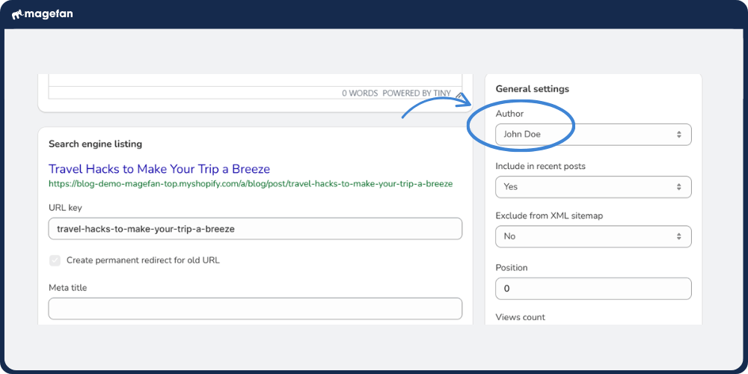748x374 pixels.
Task: Click the General settings heading
Action: click(532, 89)
